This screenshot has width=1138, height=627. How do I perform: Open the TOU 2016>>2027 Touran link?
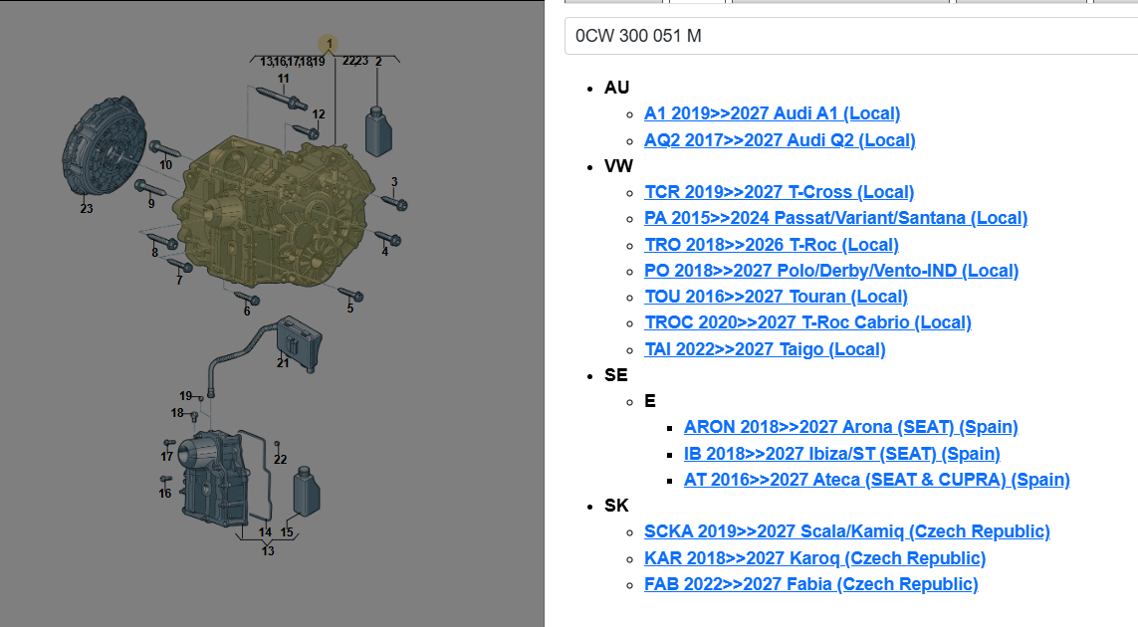tap(776, 297)
